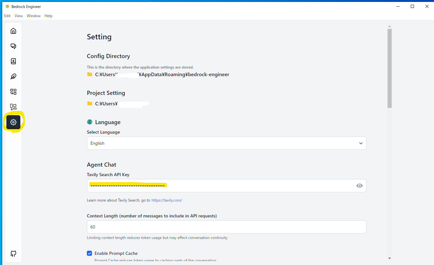Open the Settings gear in sidebar

13,122
